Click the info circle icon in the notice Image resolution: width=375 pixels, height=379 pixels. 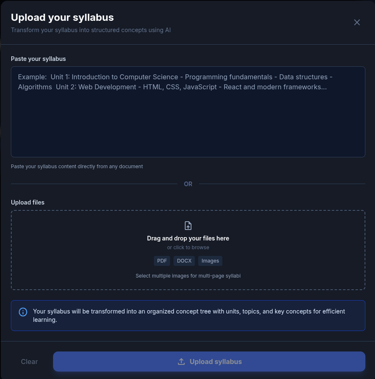tap(23, 312)
